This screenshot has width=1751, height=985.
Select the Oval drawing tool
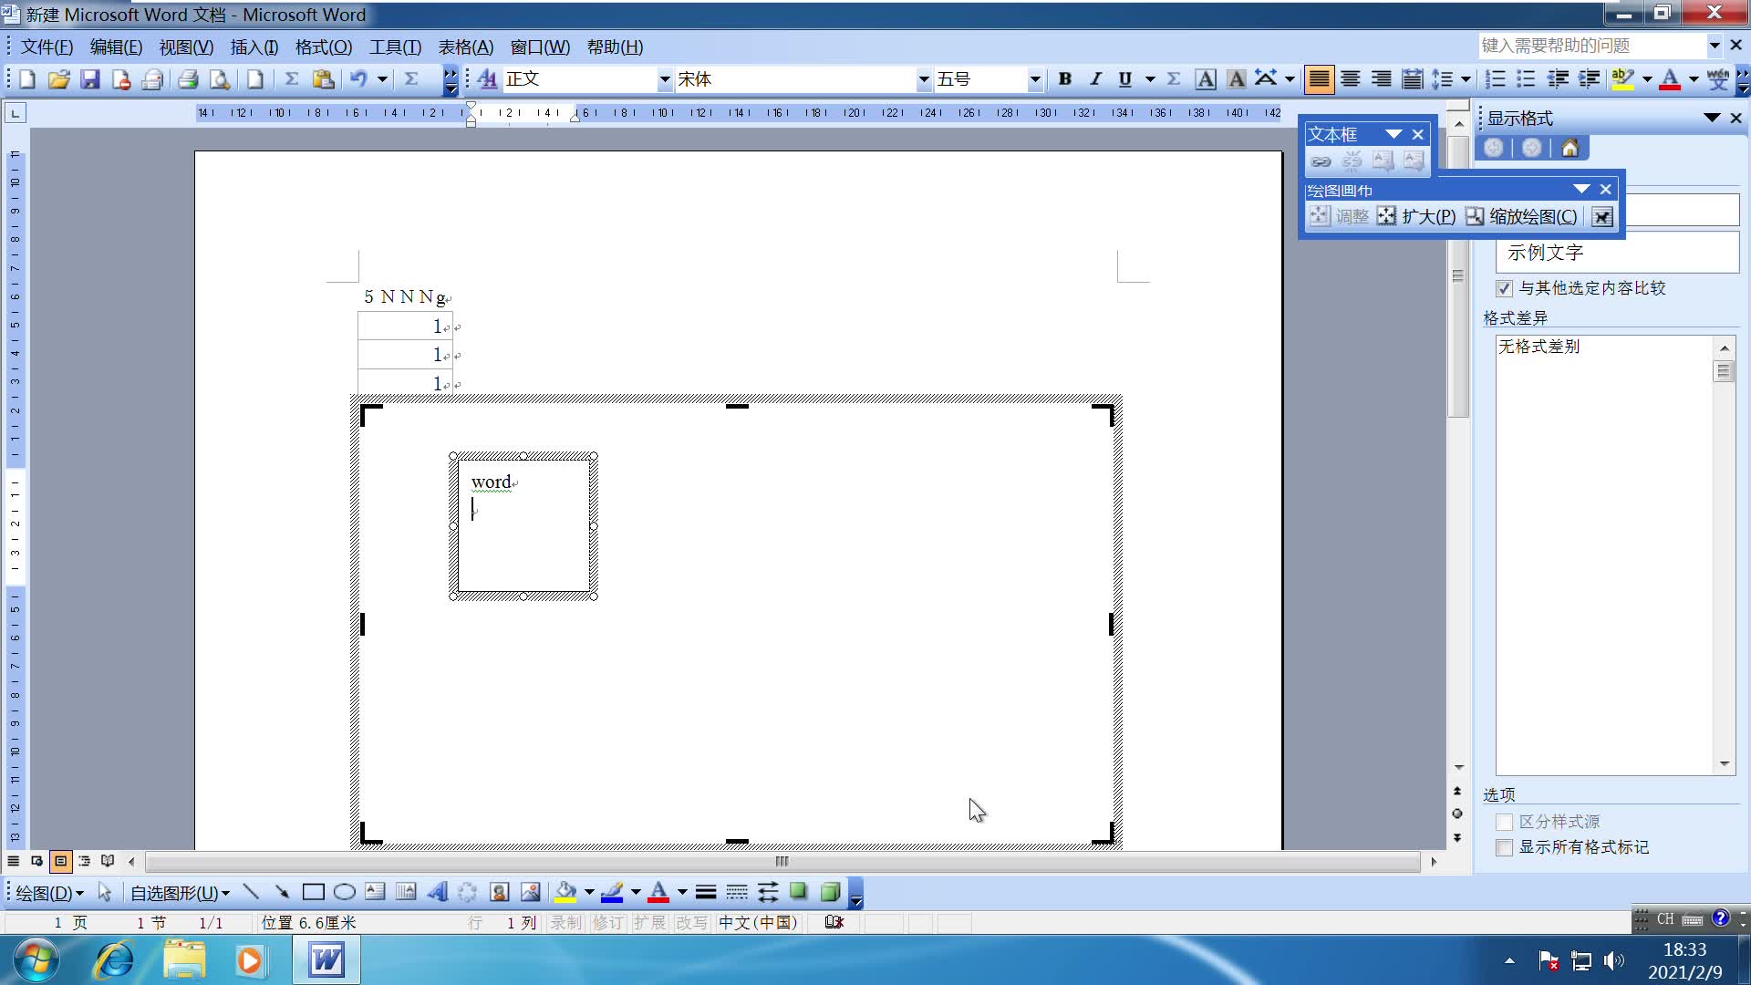coord(344,892)
